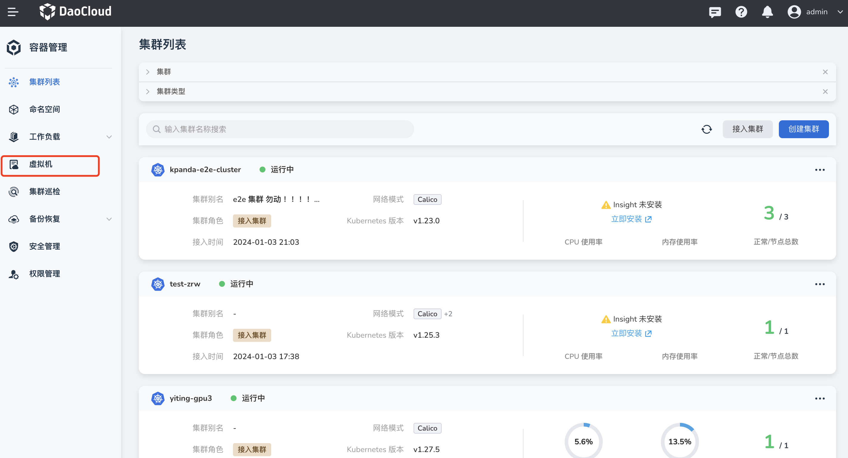Expand the 工作负载 sidebar submenu
The height and width of the screenshot is (458, 848).
click(109, 137)
